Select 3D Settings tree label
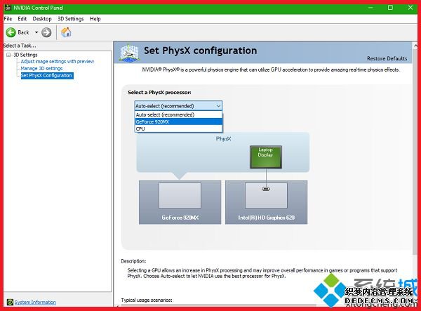This screenshot has width=421, height=311. click(25, 55)
